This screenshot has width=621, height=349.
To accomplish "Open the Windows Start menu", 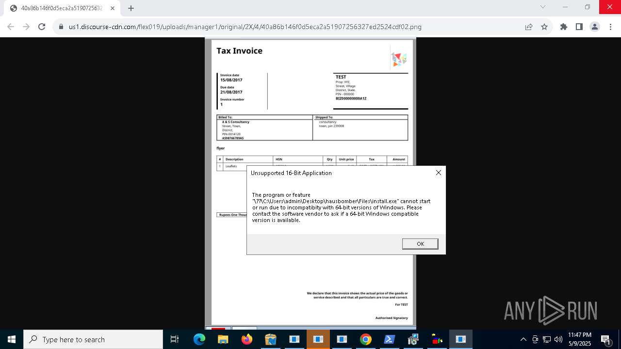I will click(x=12, y=339).
